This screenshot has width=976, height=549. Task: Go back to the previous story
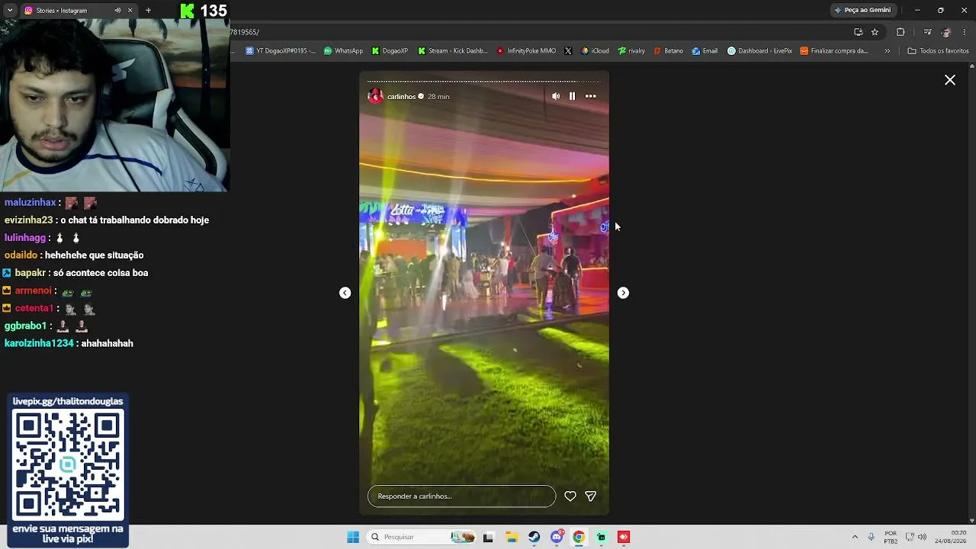pos(345,293)
